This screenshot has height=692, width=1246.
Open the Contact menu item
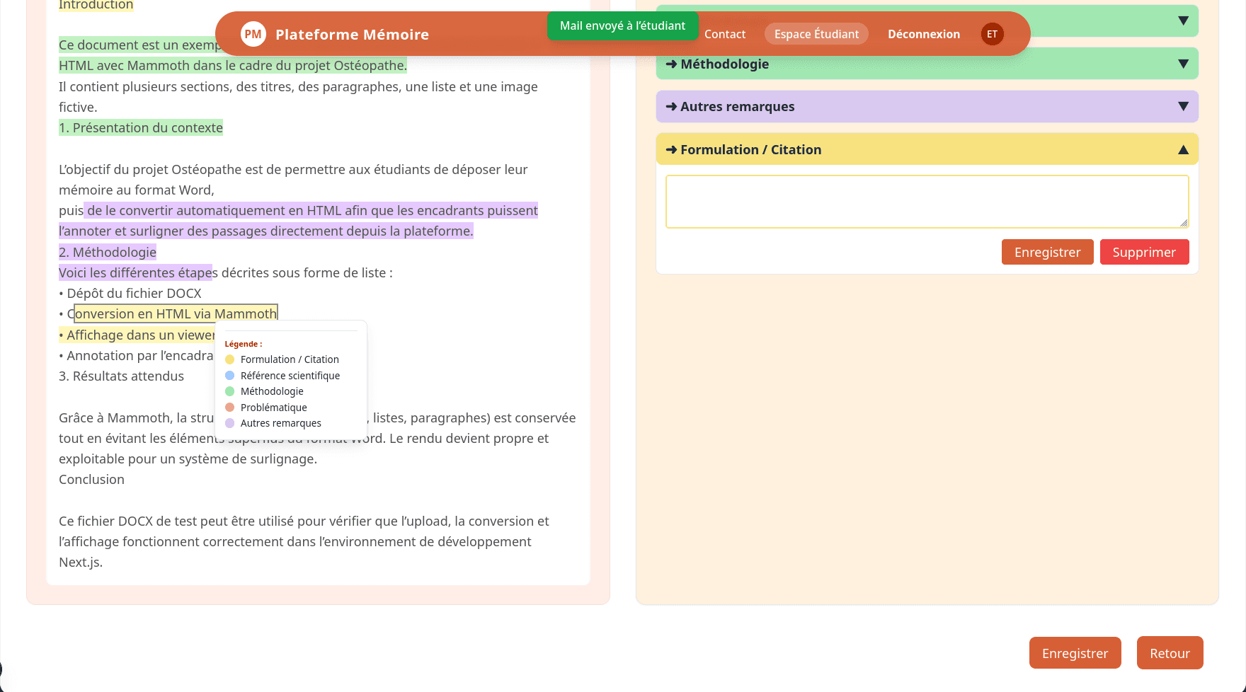(724, 34)
